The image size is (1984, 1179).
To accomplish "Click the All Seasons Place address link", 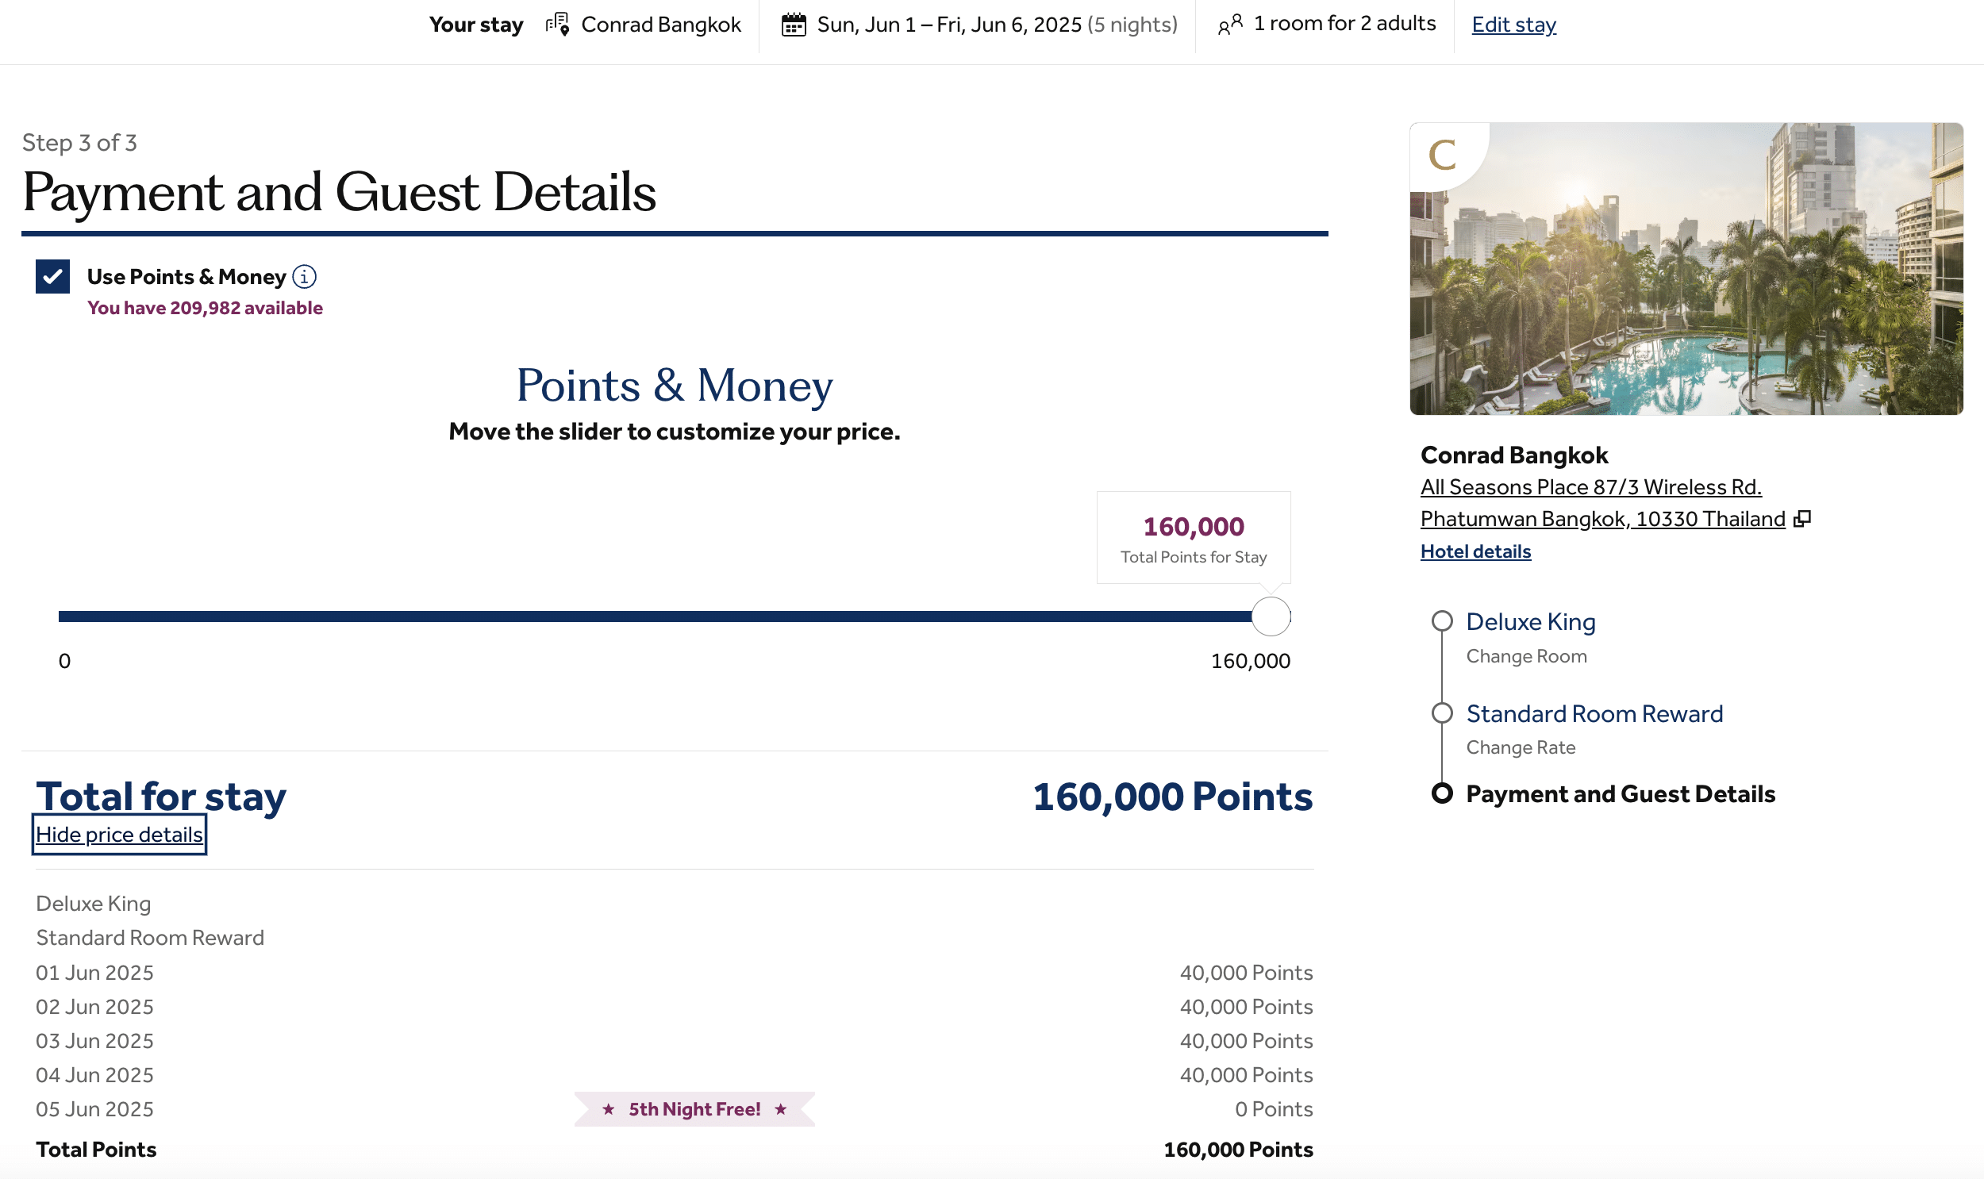I will click(1590, 487).
